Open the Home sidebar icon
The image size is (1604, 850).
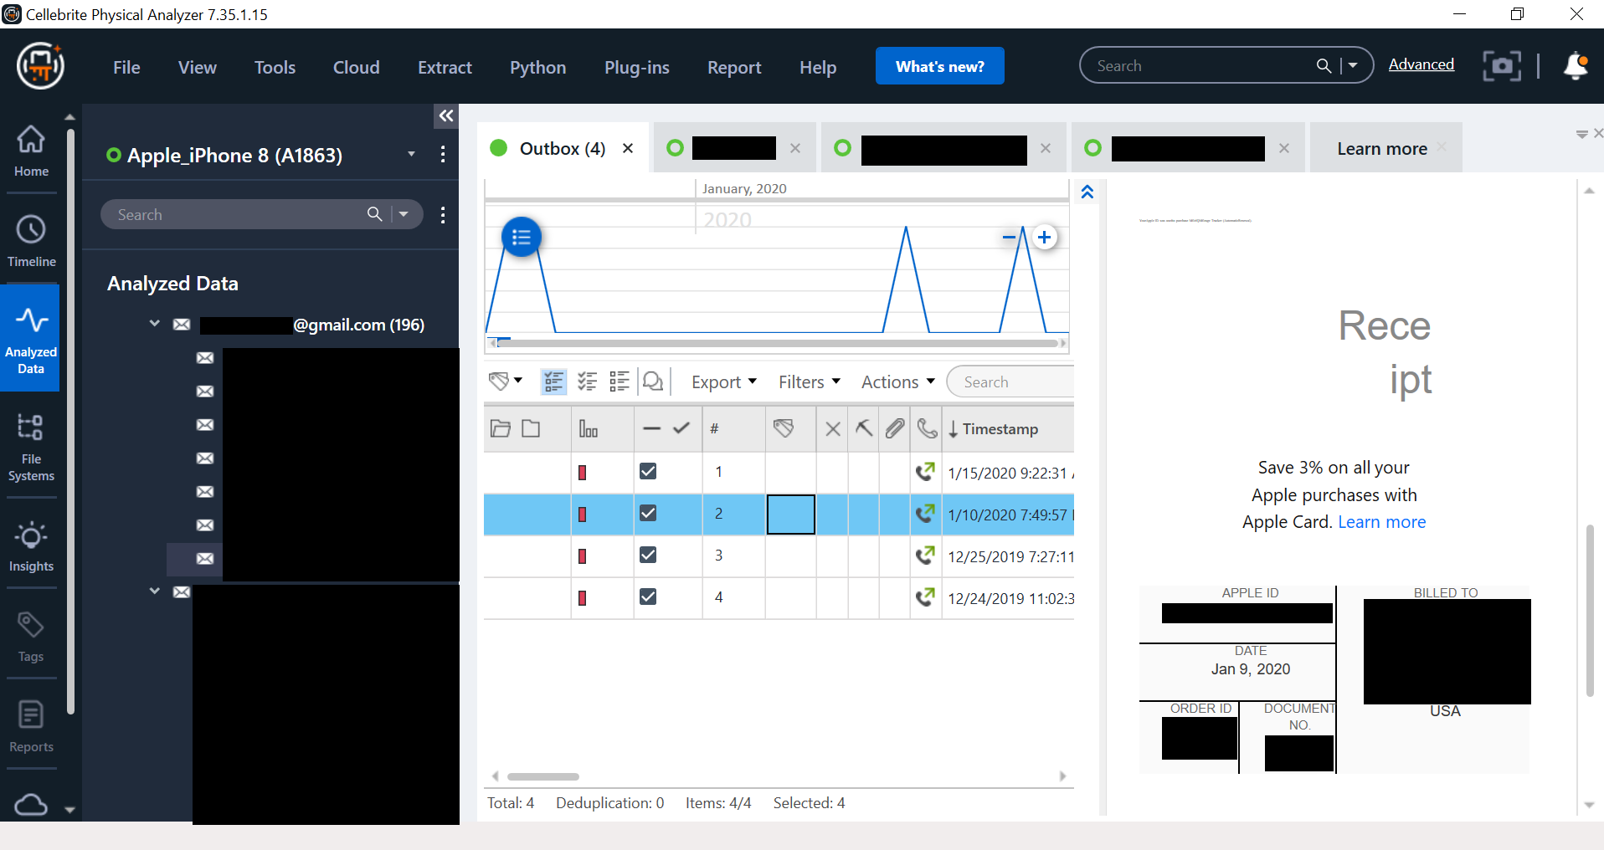31,151
